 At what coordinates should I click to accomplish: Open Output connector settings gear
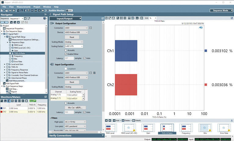tap(91, 28)
